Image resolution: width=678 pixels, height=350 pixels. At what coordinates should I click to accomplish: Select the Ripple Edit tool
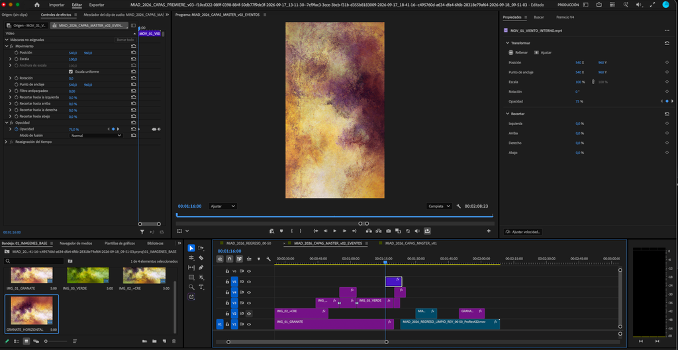[x=191, y=258]
